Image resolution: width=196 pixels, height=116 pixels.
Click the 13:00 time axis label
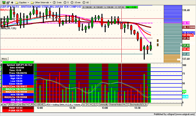point(105,108)
